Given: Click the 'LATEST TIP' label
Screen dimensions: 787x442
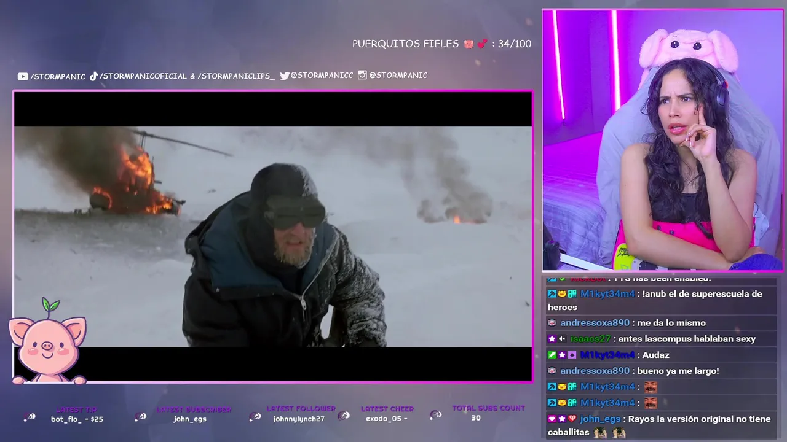Looking at the screenshot, I should click(x=77, y=409).
